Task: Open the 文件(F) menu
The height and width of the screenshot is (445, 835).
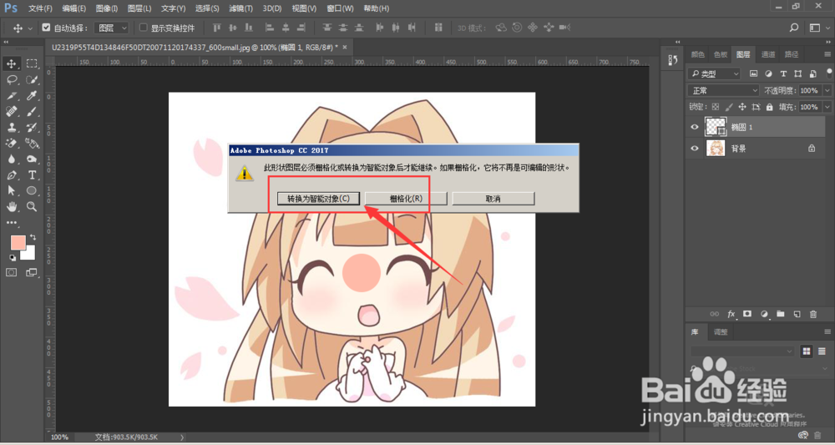Action: point(40,8)
